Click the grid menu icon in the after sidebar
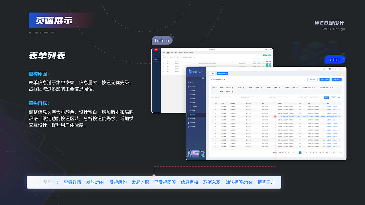365x205 pixels. (x=203, y=78)
